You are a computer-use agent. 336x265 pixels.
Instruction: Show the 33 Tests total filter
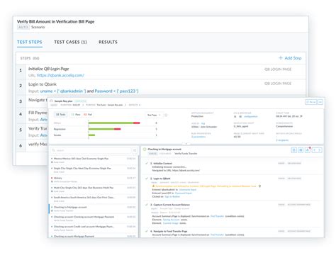60,115
